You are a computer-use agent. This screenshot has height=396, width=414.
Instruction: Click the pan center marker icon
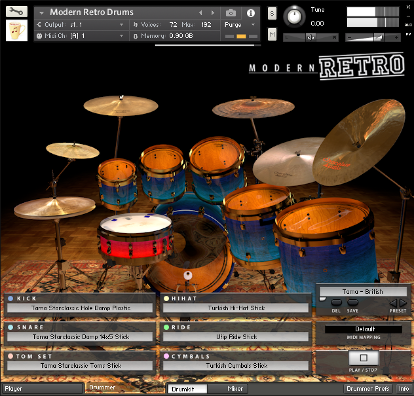pyautogui.click(x=310, y=38)
